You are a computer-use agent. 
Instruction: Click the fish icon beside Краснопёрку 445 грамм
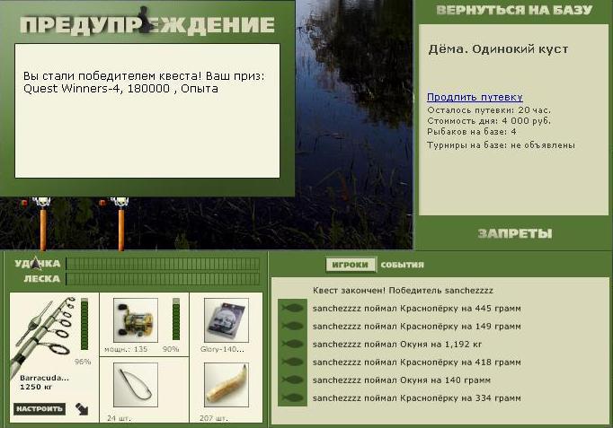(x=292, y=309)
